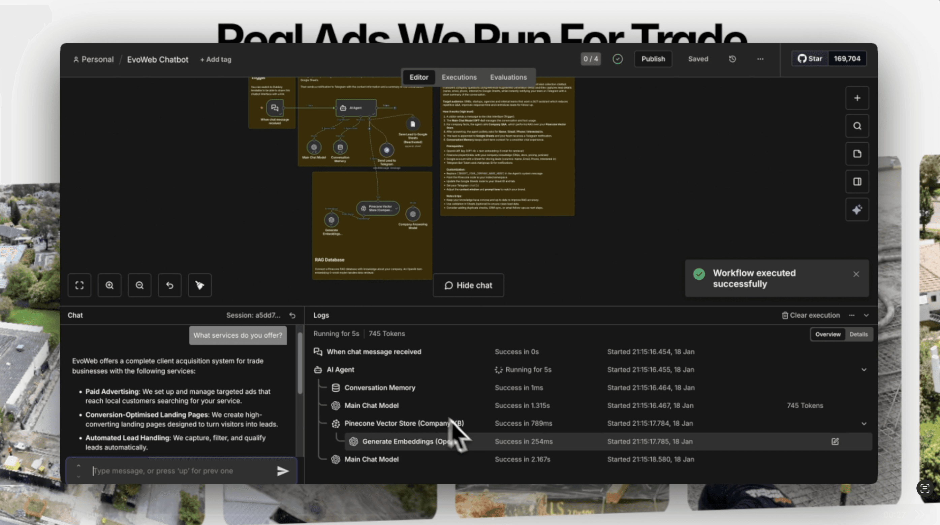Open the canvas search icon
The image size is (940, 525).
click(x=857, y=126)
